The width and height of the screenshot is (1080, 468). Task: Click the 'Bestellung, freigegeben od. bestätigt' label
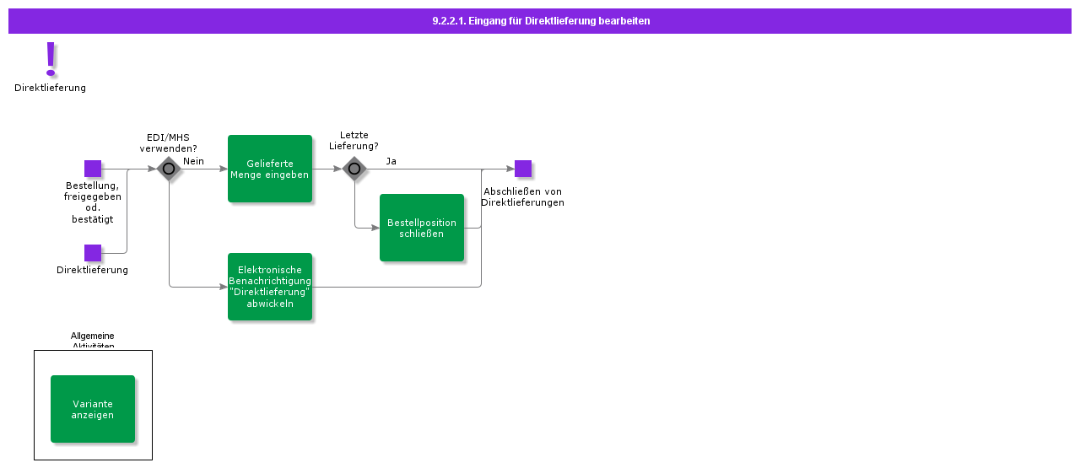pos(93,202)
